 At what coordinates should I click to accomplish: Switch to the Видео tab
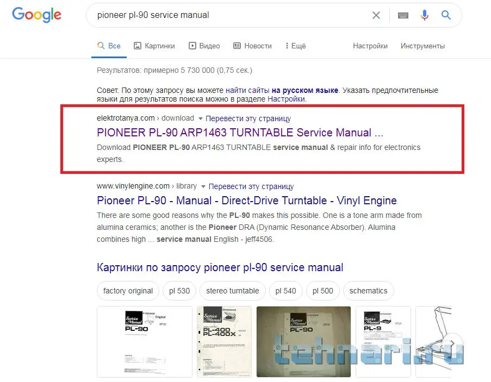(204, 46)
